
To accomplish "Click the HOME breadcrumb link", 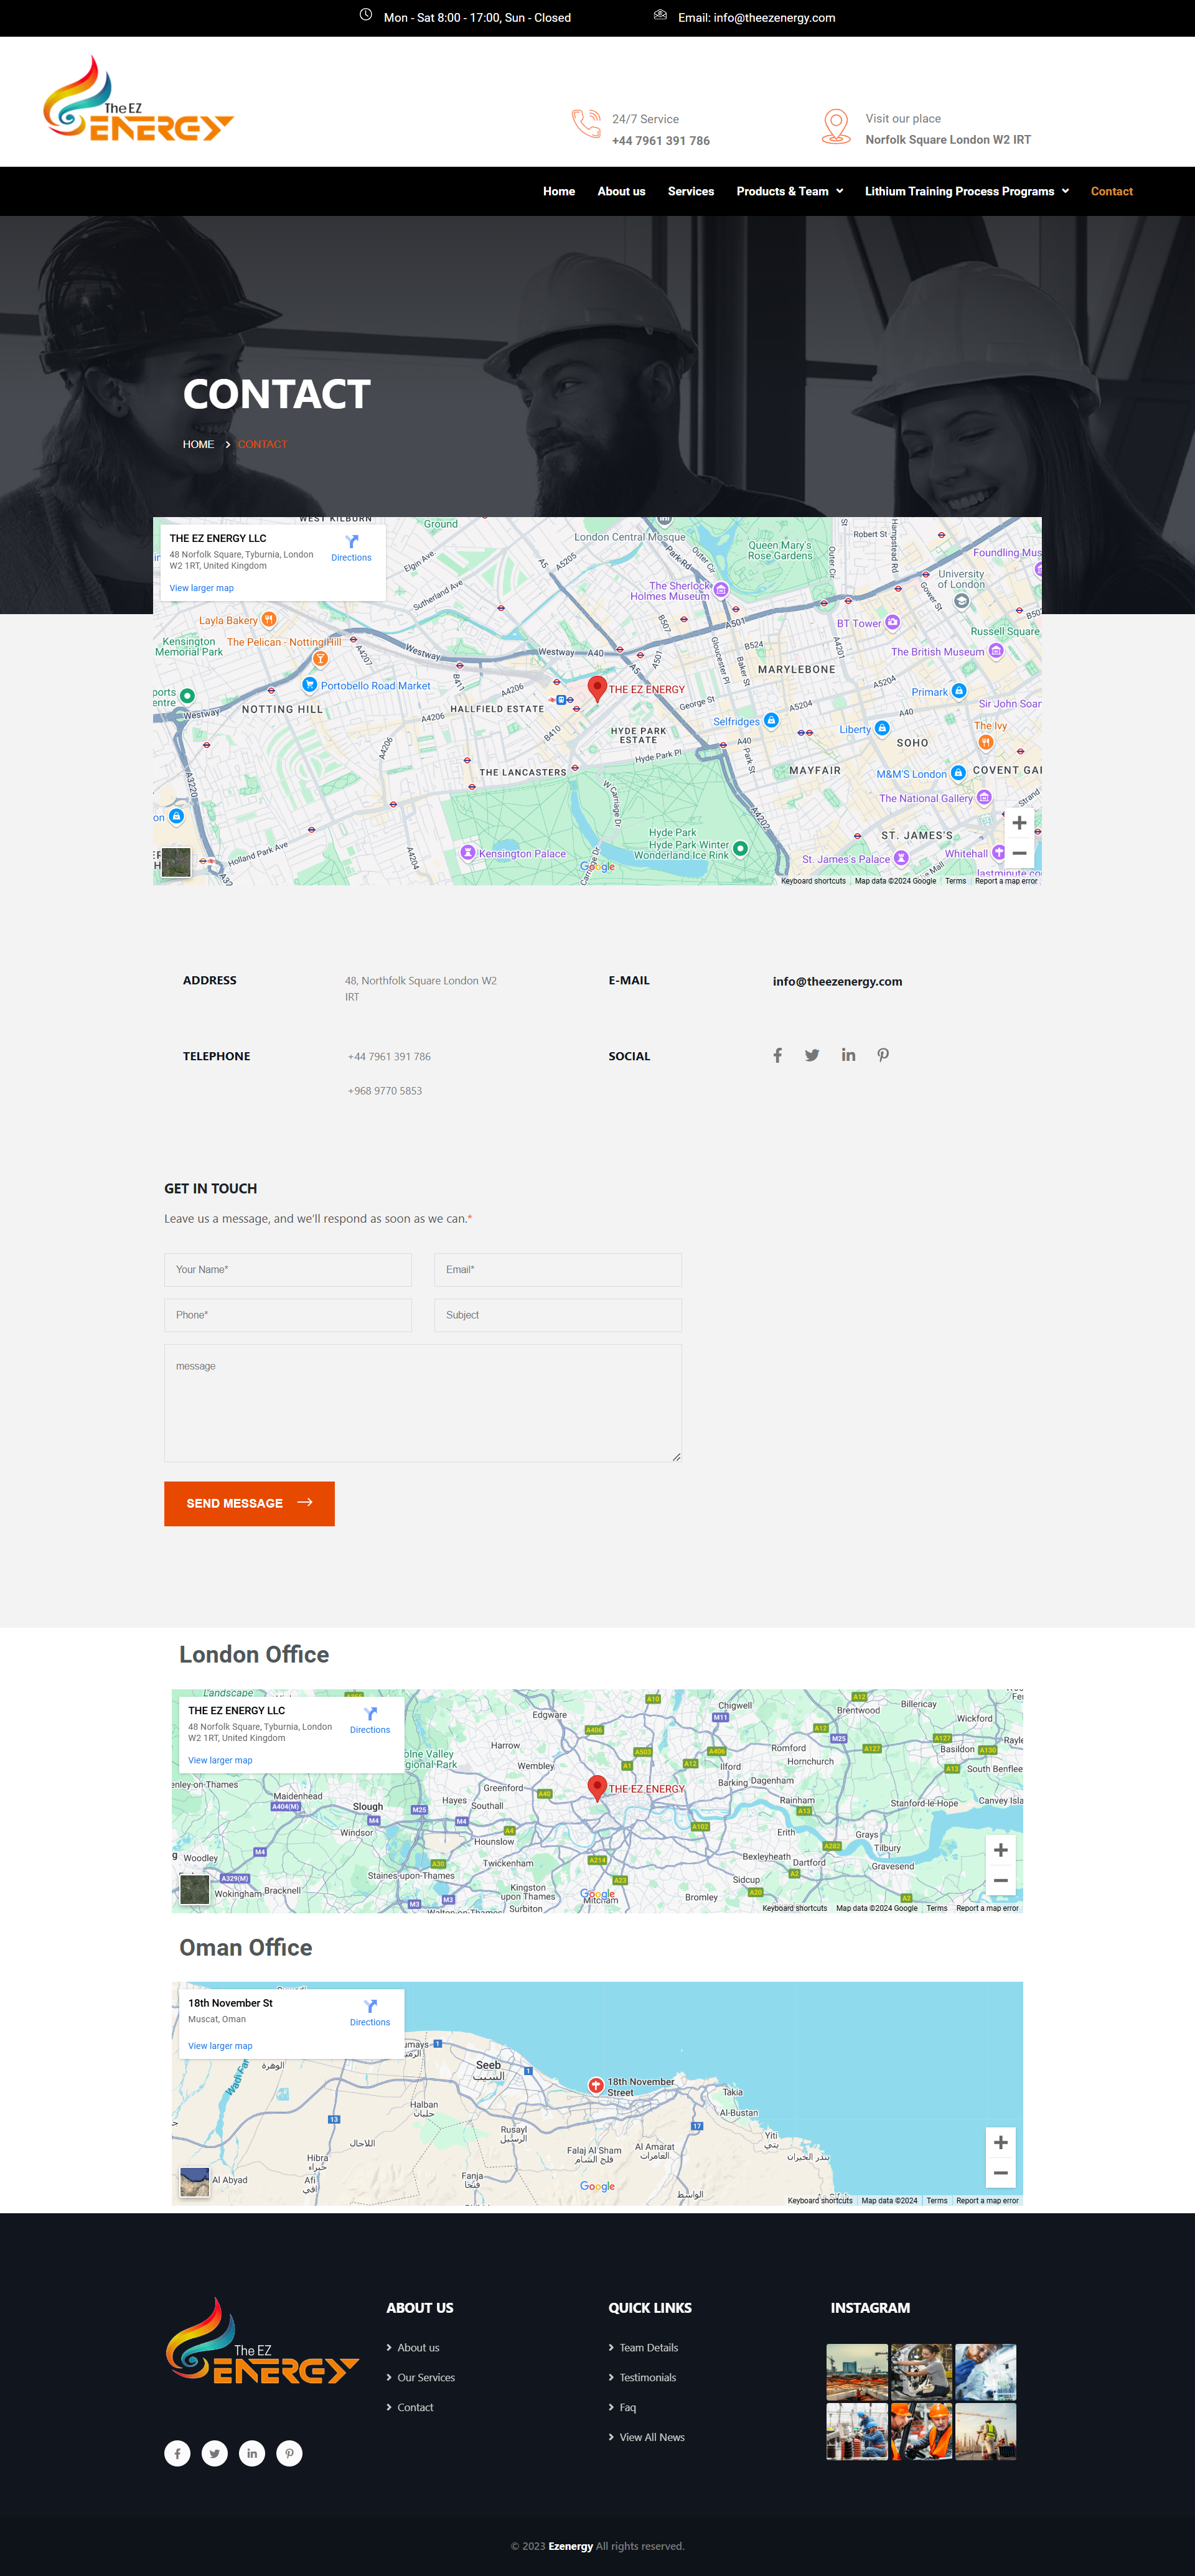I will (x=198, y=444).
